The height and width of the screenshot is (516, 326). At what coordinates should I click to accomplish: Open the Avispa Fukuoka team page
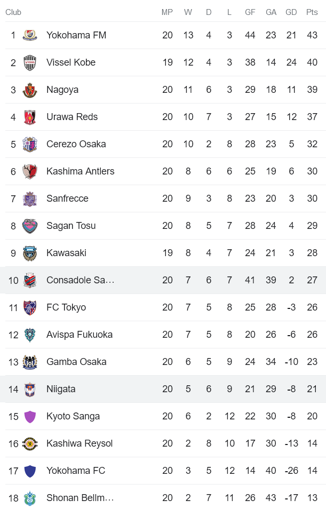[79, 335]
